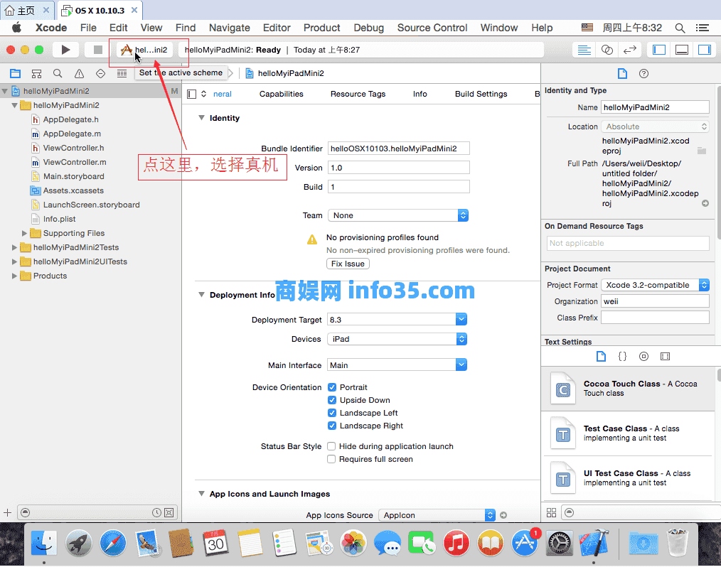Viewport: 721px width, 567px height.
Task: Show the issue navigator
Action: click(79, 73)
